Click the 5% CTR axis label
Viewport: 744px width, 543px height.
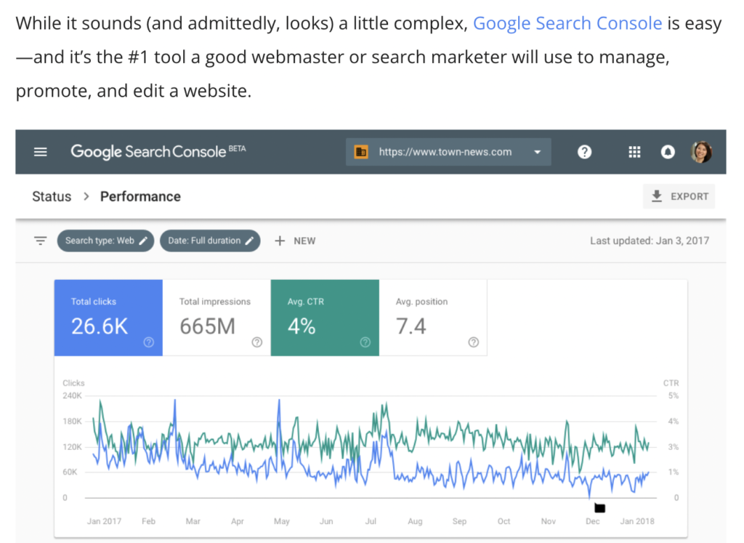674,395
